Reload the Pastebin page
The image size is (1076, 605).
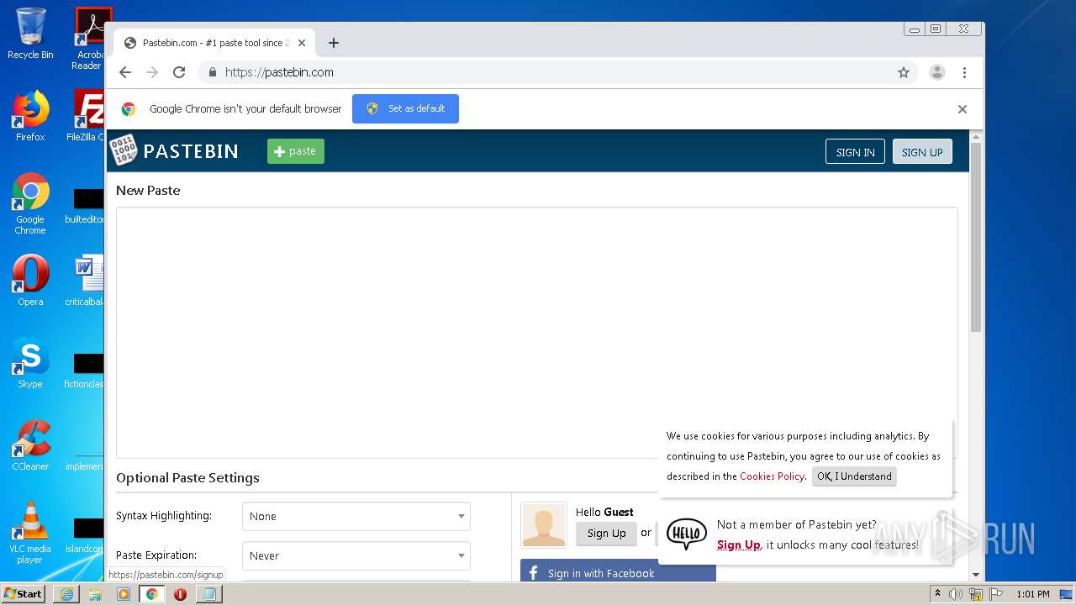pyautogui.click(x=179, y=72)
